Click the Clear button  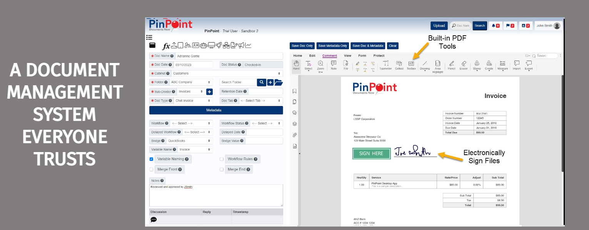click(x=393, y=46)
